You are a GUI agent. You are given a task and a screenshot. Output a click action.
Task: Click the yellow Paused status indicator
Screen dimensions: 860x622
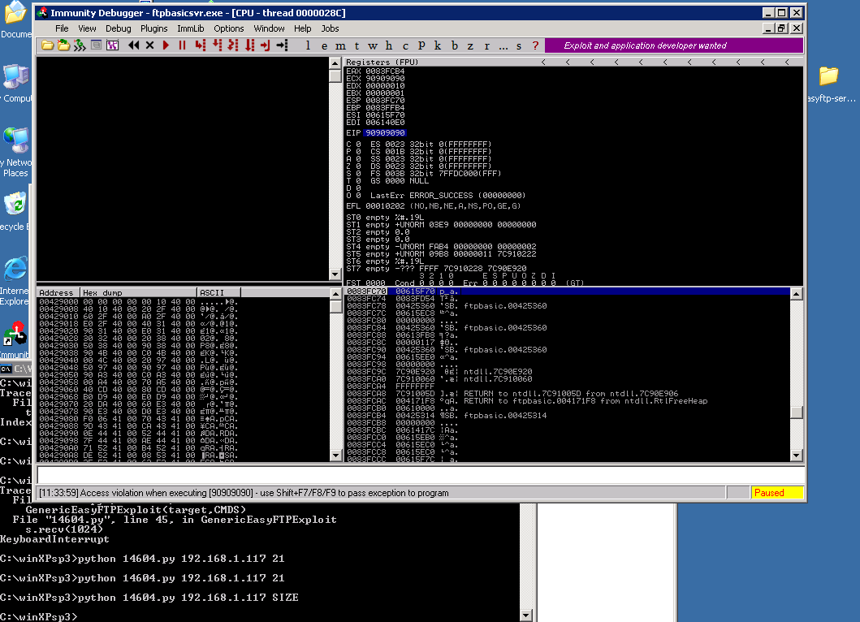[776, 493]
